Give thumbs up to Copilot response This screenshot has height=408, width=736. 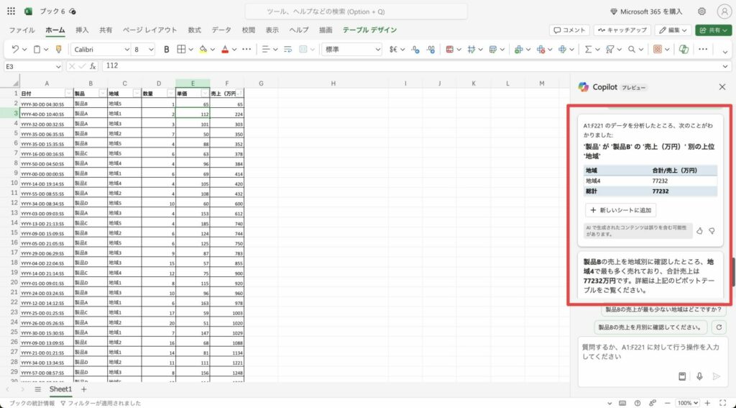(x=699, y=231)
